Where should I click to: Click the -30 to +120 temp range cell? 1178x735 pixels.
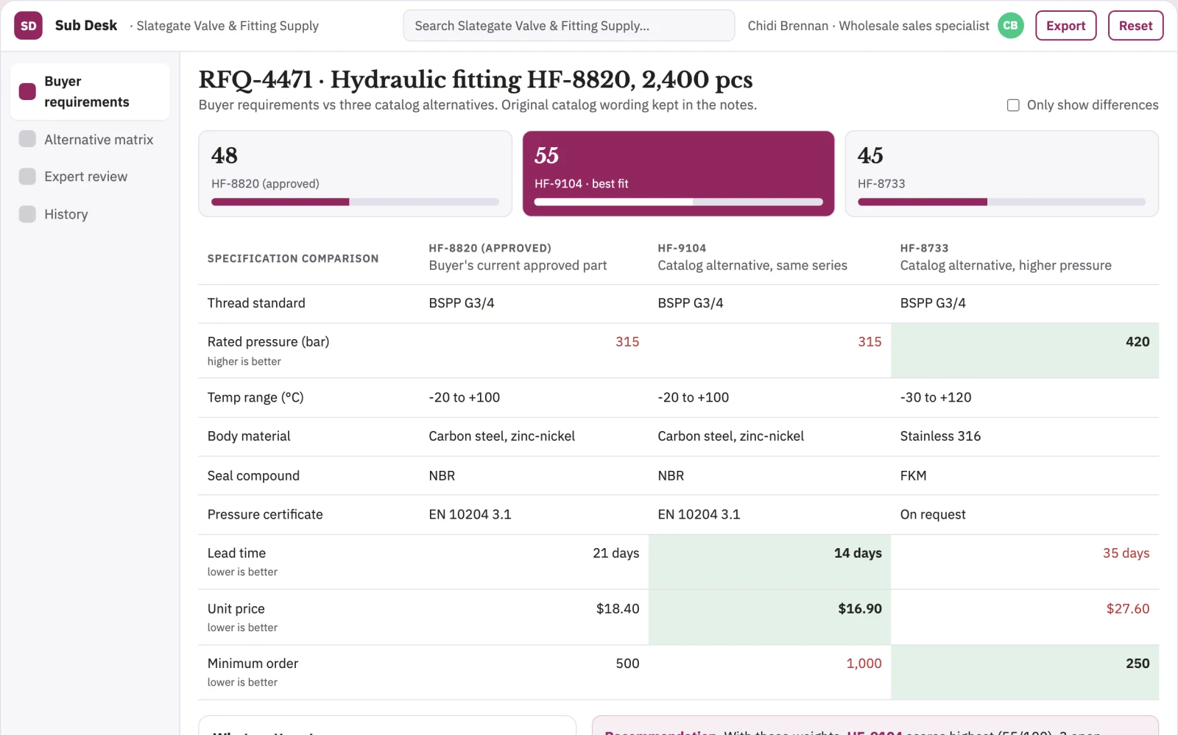tap(1025, 397)
